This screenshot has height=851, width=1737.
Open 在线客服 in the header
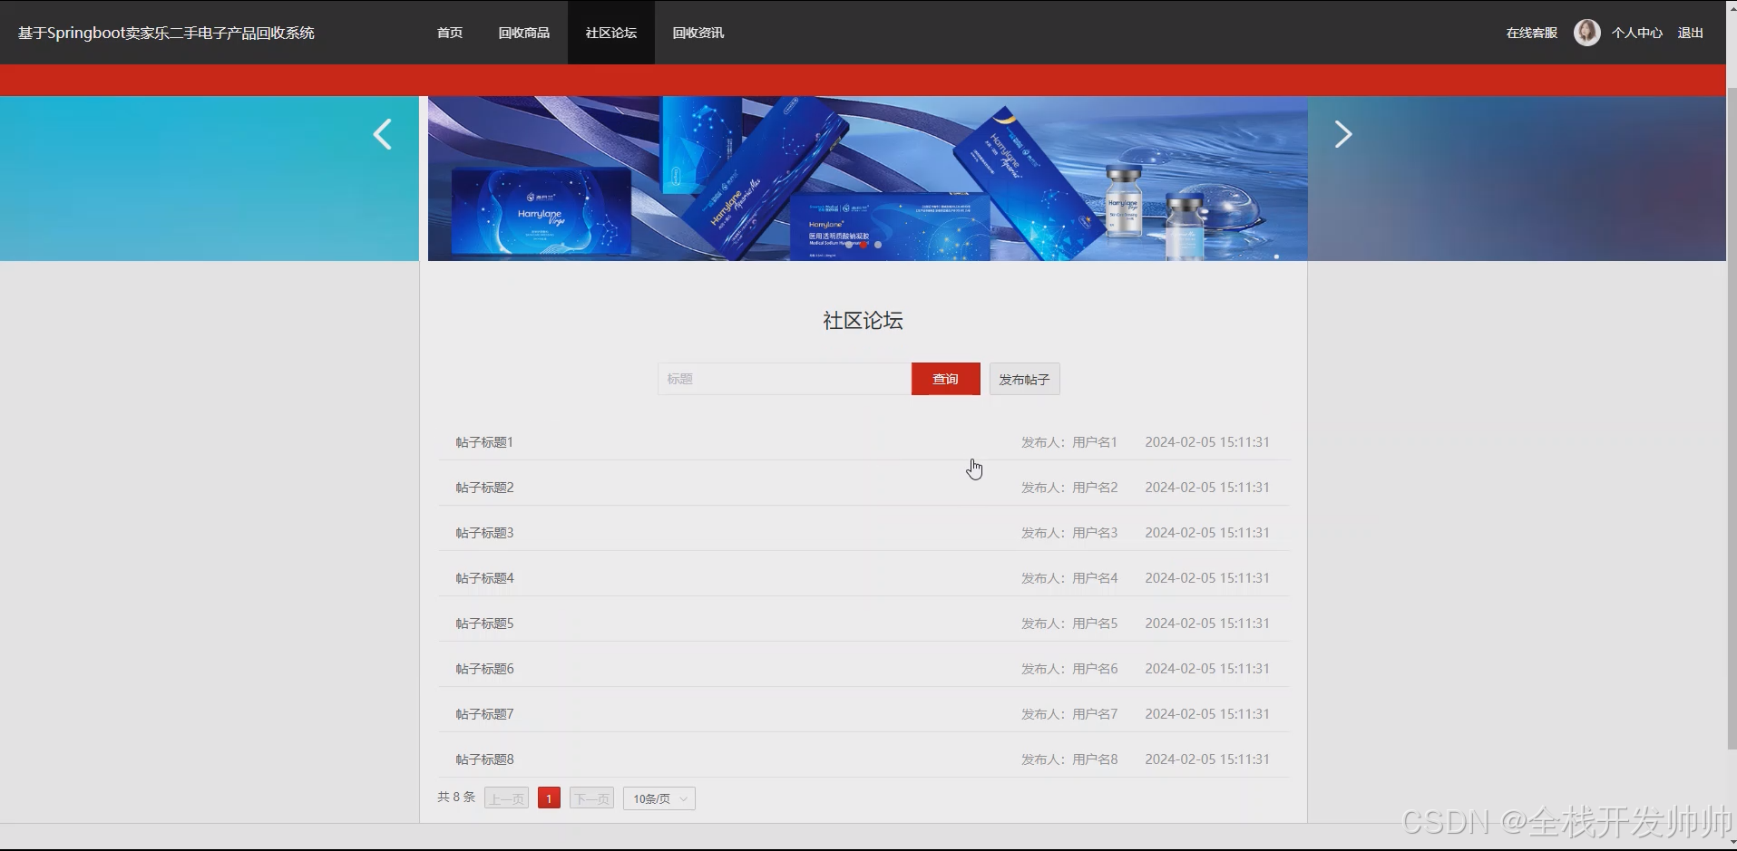point(1532,33)
